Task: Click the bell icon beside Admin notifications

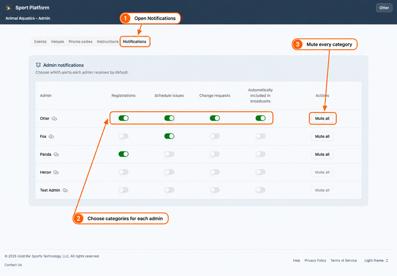Action: [x=38, y=65]
